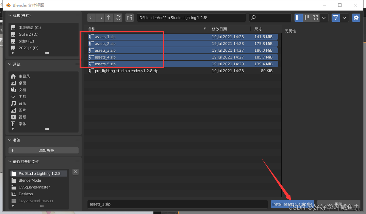366x214 pixels.
Task: Expand volumes list triangle below drives
Action: (13, 53)
